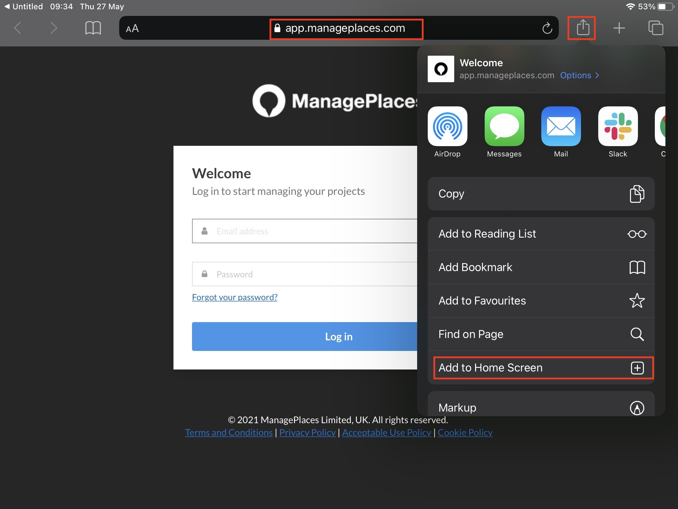Focus the Email address field
678x509 pixels.
(x=305, y=231)
